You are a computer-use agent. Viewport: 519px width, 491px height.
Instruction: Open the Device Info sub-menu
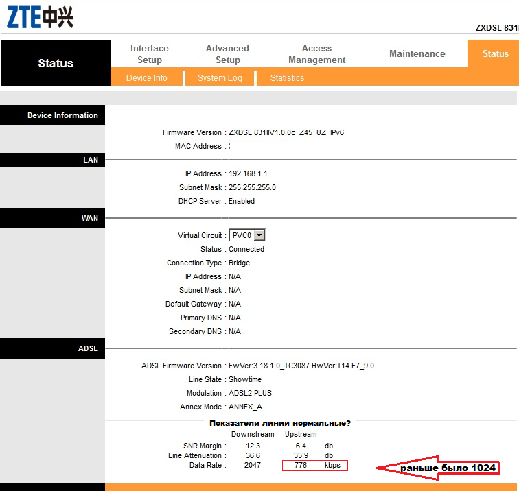pyautogui.click(x=146, y=78)
